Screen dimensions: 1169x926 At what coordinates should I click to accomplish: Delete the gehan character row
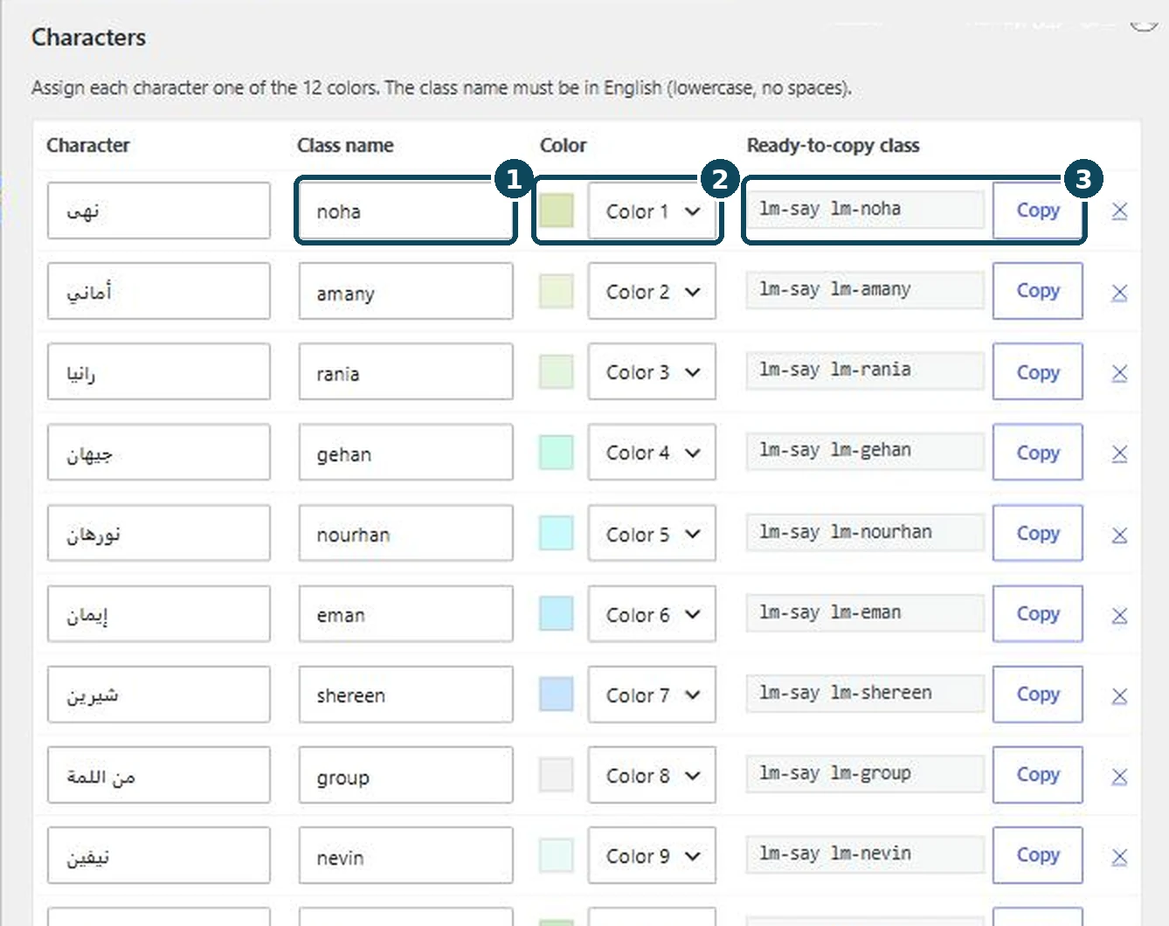tap(1119, 453)
